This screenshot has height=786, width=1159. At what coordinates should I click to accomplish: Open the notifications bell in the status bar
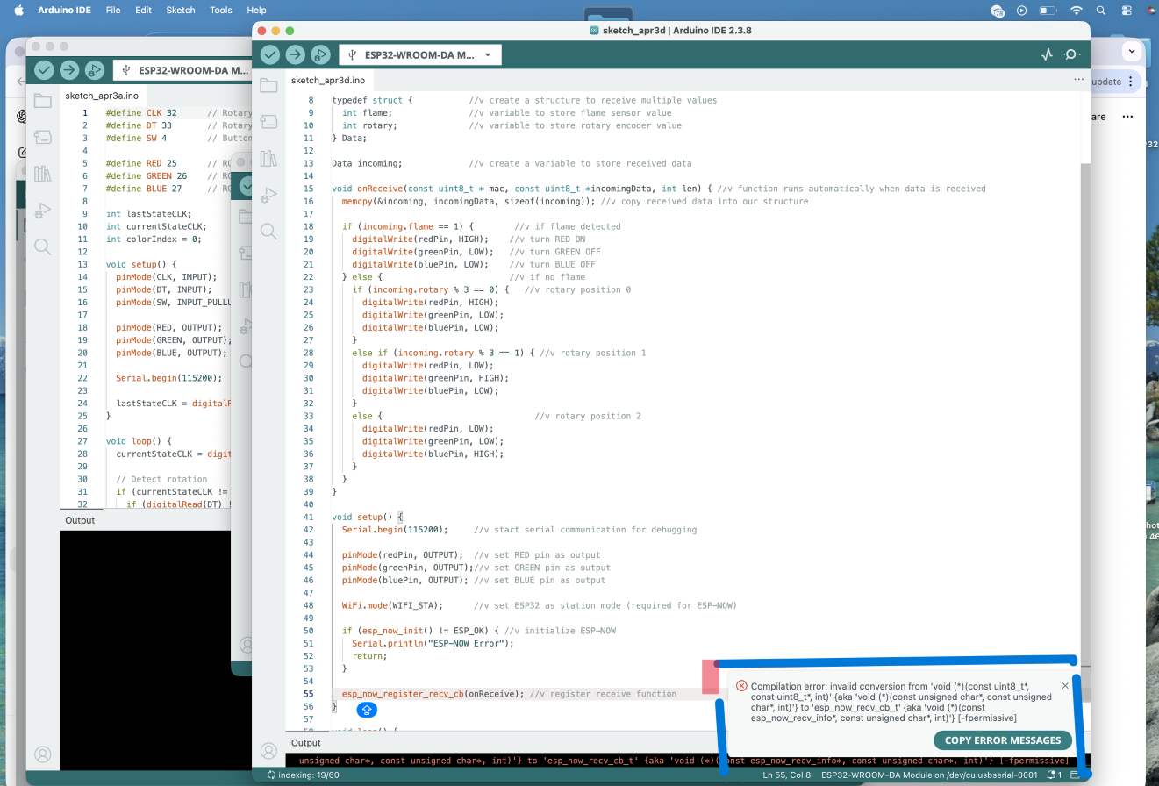pyautogui.click(x=1054, y=775)
